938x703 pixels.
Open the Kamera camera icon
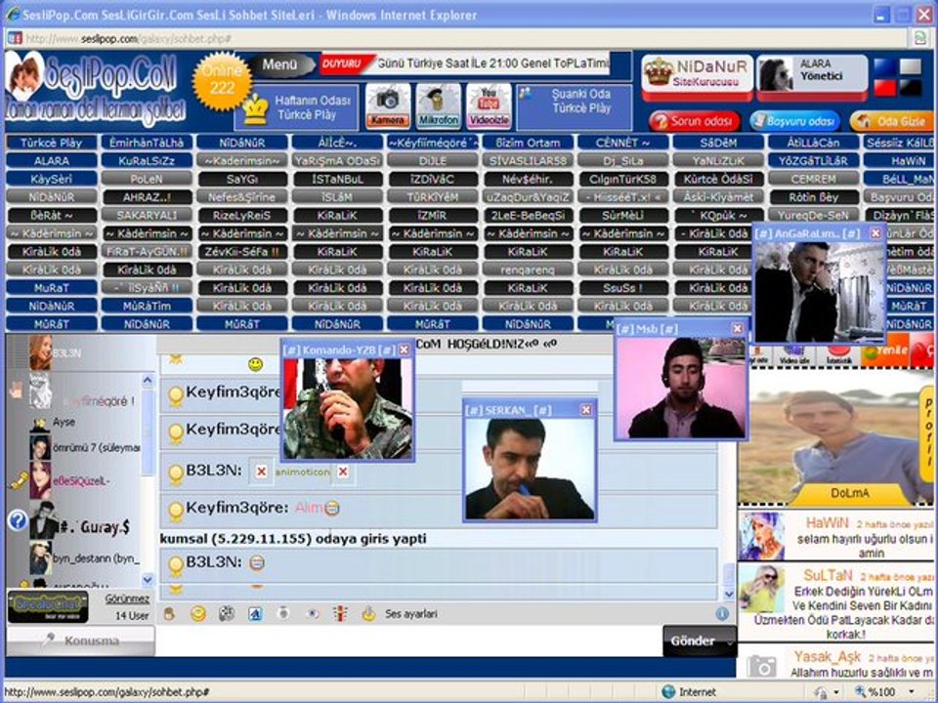[x=388, y=105]
